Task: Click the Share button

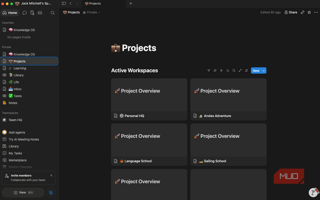Action: click(x=291, y=12)
